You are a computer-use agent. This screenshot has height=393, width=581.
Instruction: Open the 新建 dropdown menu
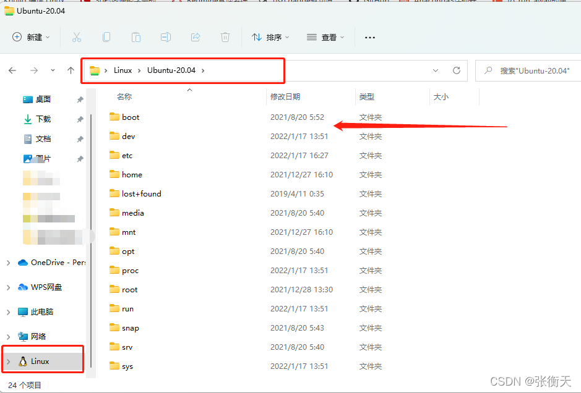(x=31, y=37)
